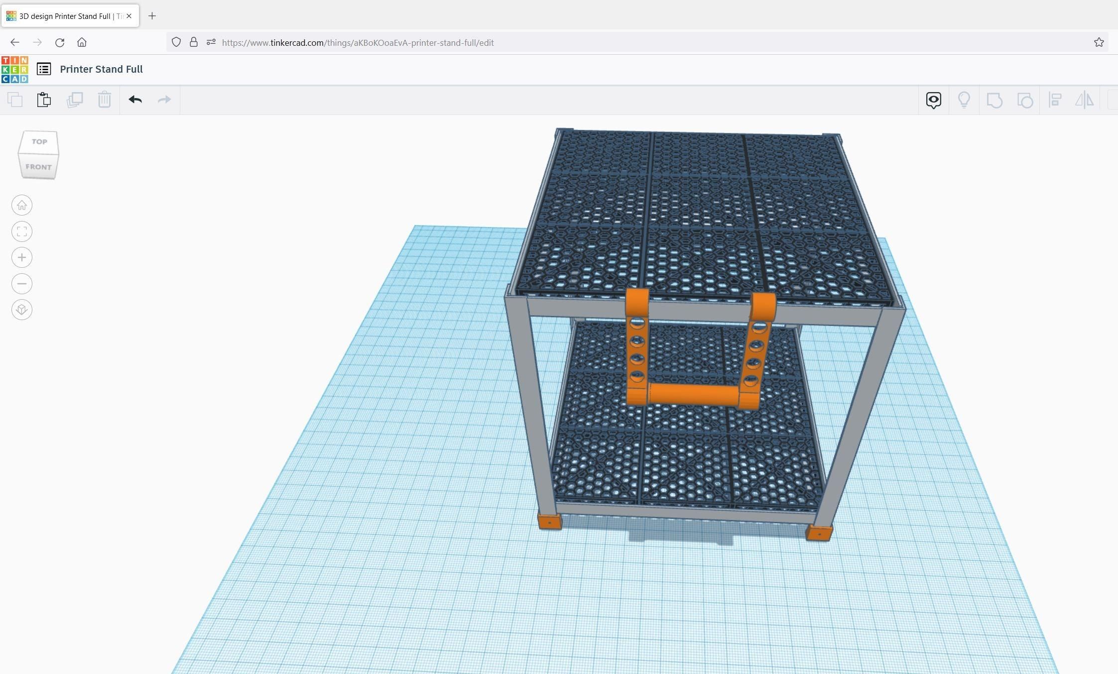Screen dimensions: 1118x674
Task: Undo the last action
Action: [135, 100]
